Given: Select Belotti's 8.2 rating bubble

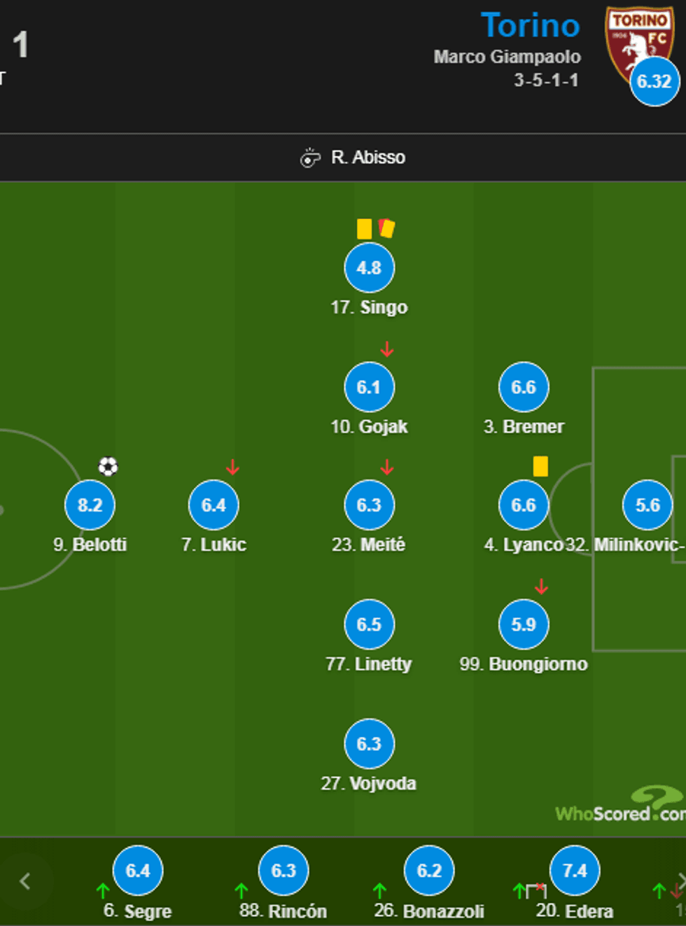Looking at the screenshot, I should pos(90,505).
